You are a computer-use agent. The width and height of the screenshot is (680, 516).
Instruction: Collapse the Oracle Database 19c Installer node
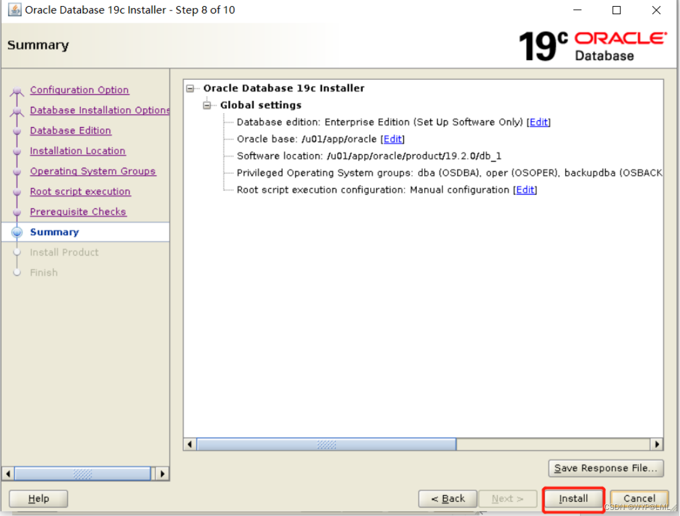[190, 88]
